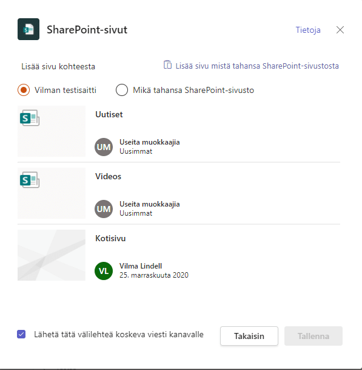The height and width of the screenshot is (370, 362).
Task: Click the Kotisivu page thumbnail
Action: pyautogui.click(x=52, y=255)
